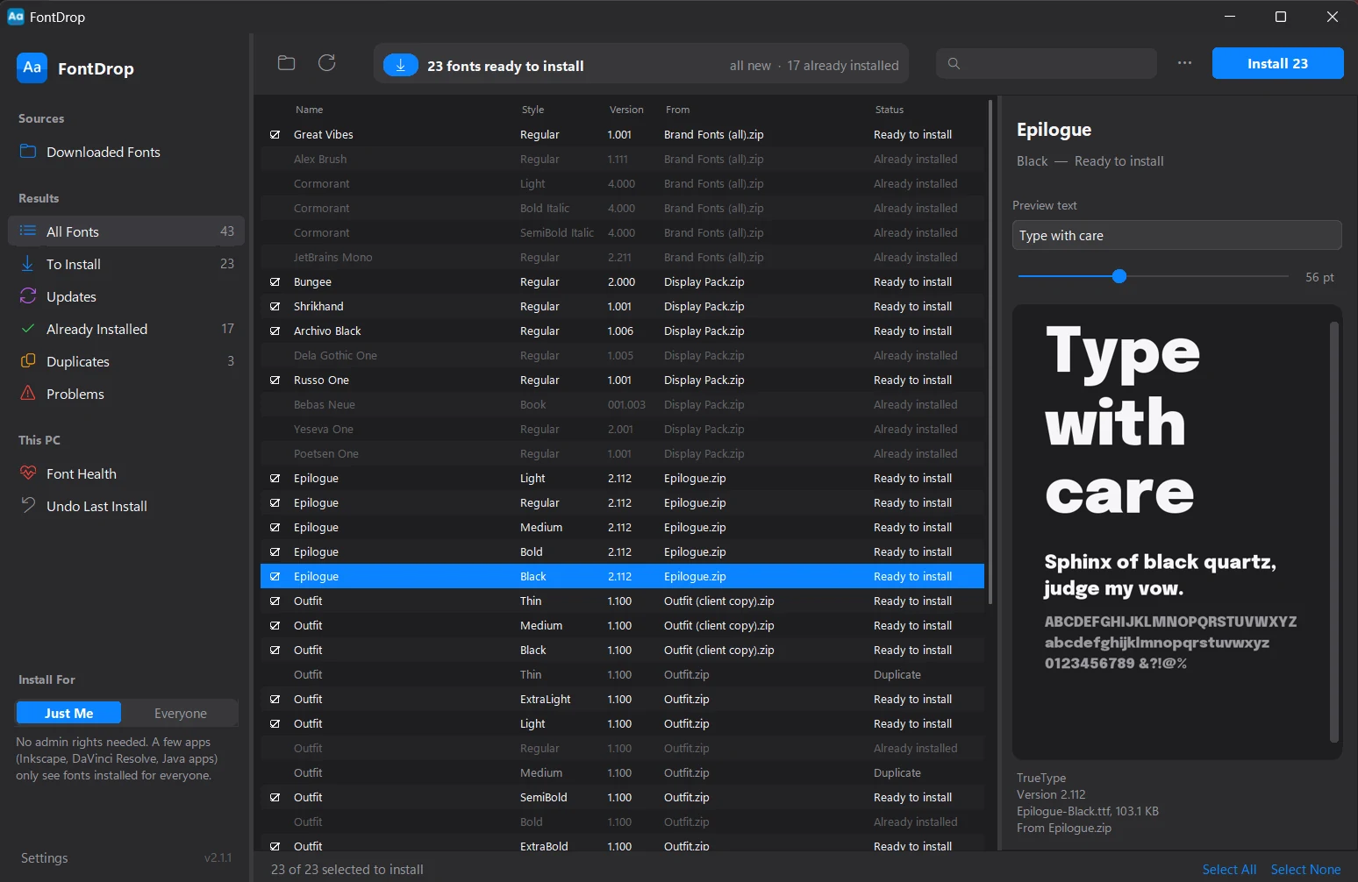Click the font preview panel scrollbar
Image resolution: width=1358 pixels, height=882 pixels.
pos(1334,531)
